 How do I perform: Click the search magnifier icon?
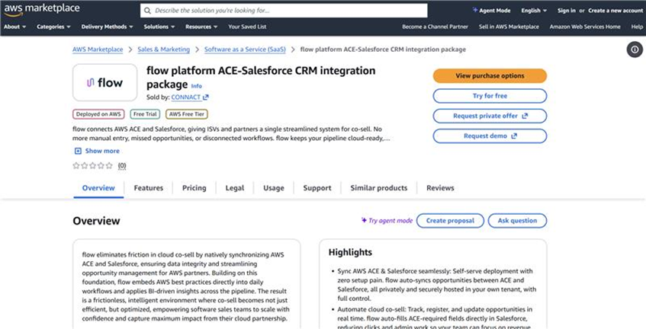click(x=147, y=11)
